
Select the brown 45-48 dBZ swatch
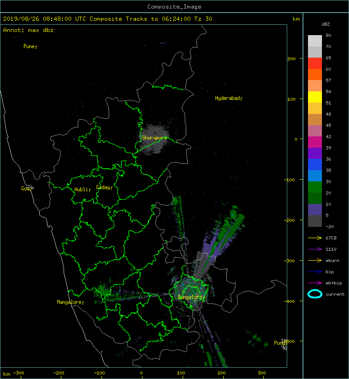[x=315, y=119]
